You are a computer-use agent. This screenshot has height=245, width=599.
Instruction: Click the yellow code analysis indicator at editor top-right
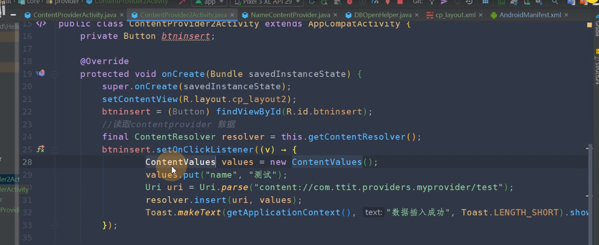(x=590, y=25)
